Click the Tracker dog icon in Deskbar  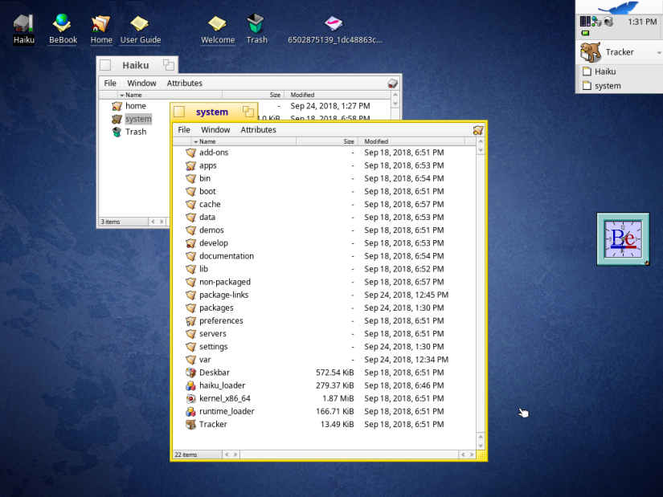tap(591, 51)
